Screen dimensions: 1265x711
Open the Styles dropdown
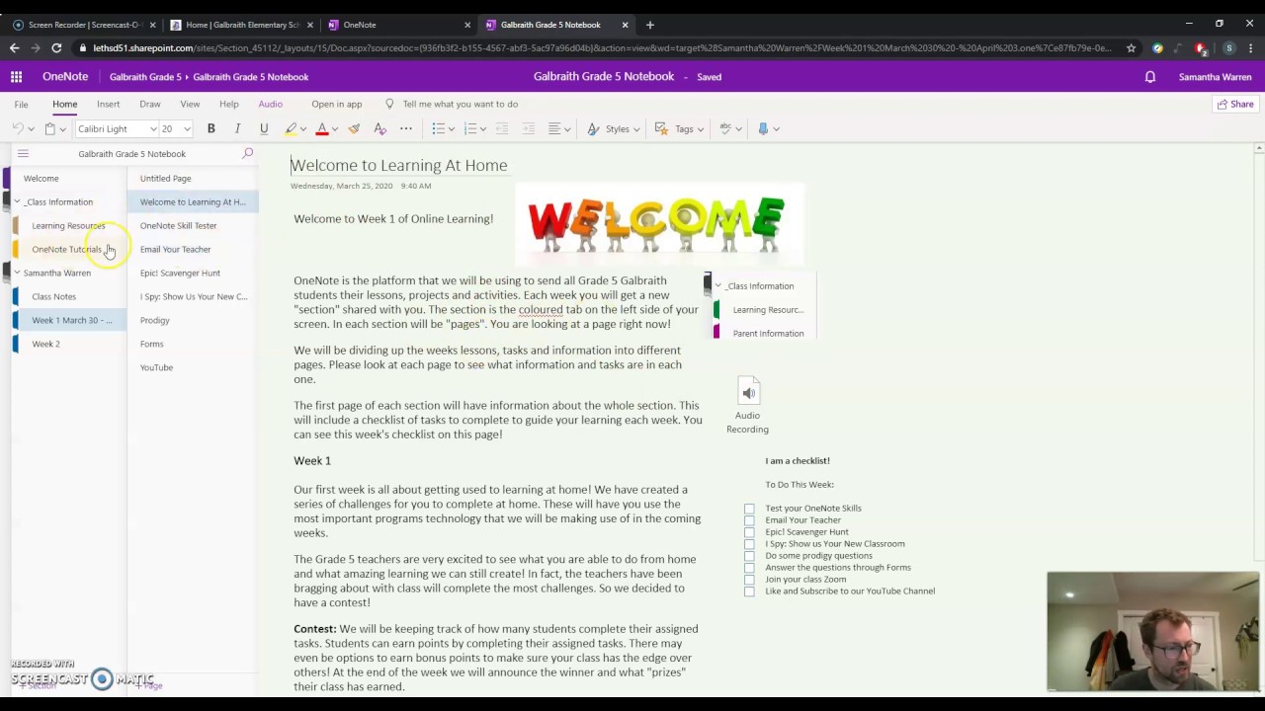[x=613, y=128]
